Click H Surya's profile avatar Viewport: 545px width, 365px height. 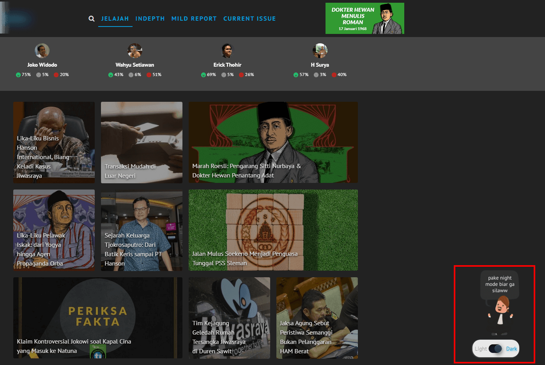[320, 51]
